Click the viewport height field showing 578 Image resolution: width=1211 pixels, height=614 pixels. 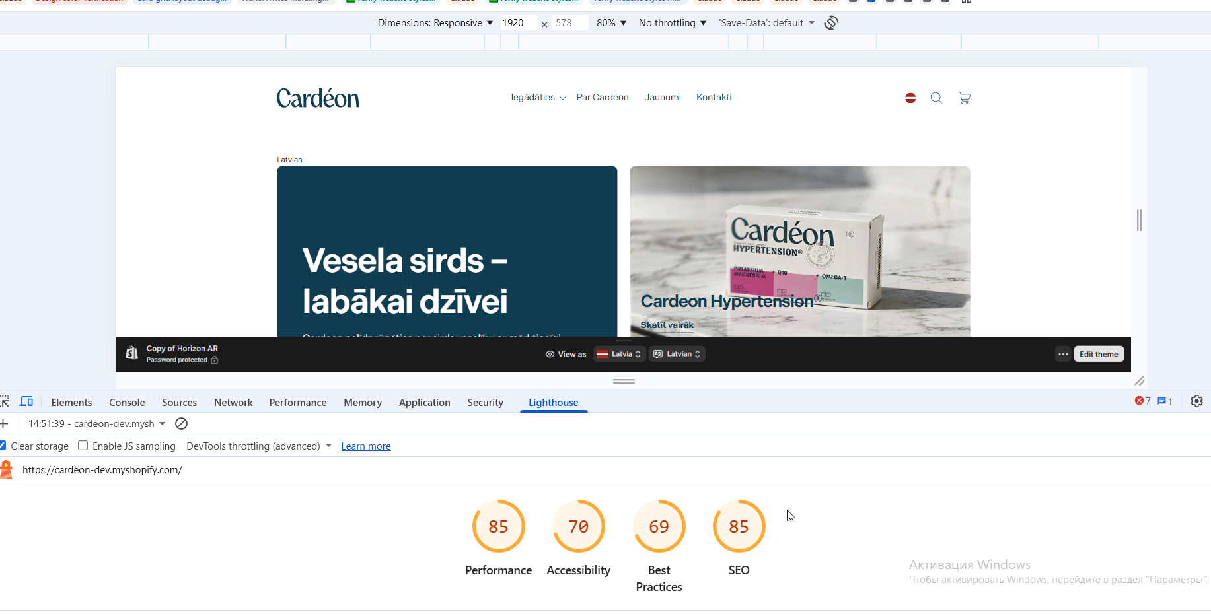pyautogui.click(x=569, y=23)
